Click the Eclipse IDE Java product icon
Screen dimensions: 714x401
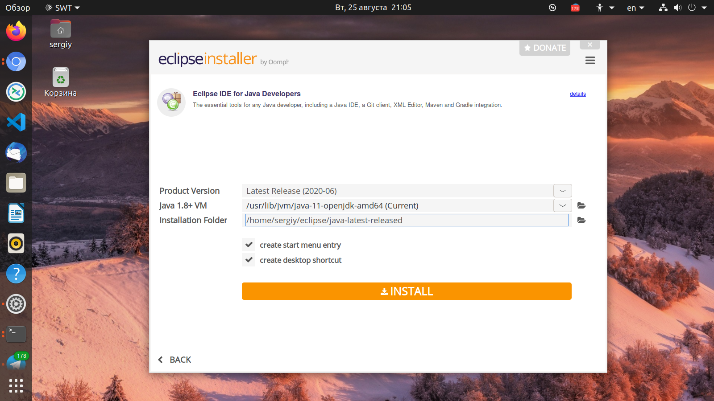171,102
